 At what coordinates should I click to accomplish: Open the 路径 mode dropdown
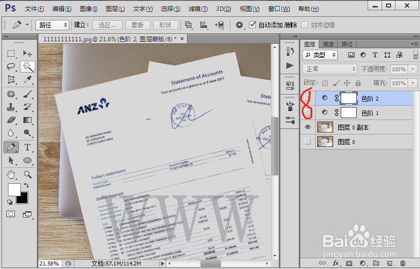coord(52,25)
